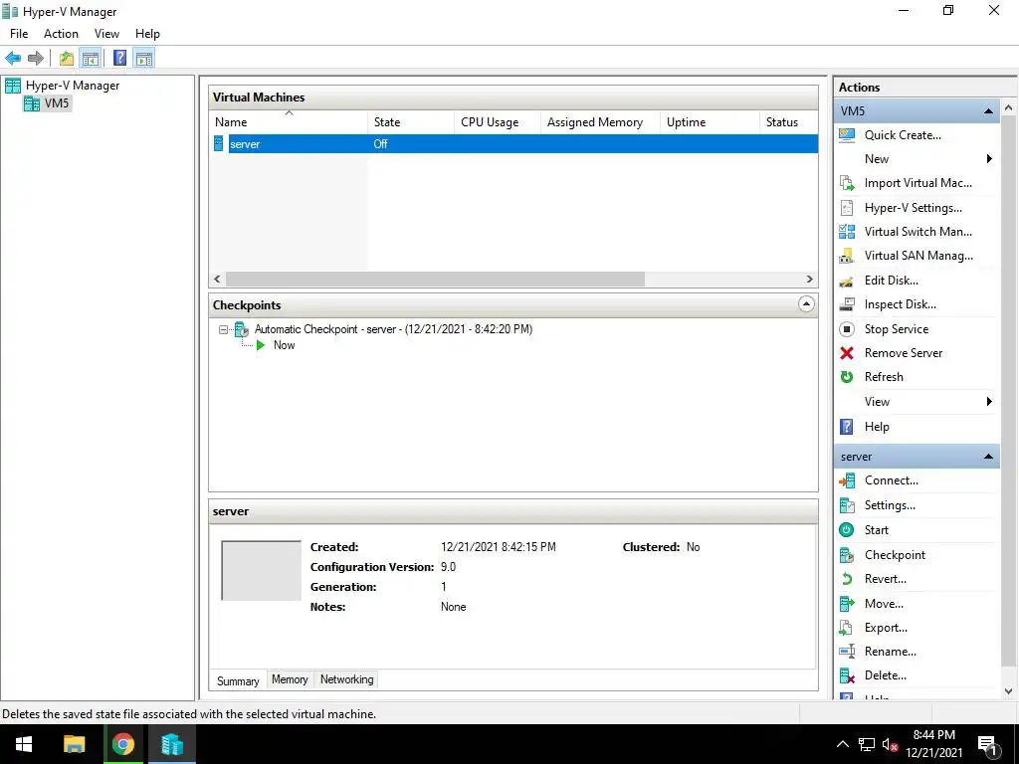Toggle the Show/Hide Action Pane toolbar icon
Screen dimensions: 1019x764
click(144, 59)
